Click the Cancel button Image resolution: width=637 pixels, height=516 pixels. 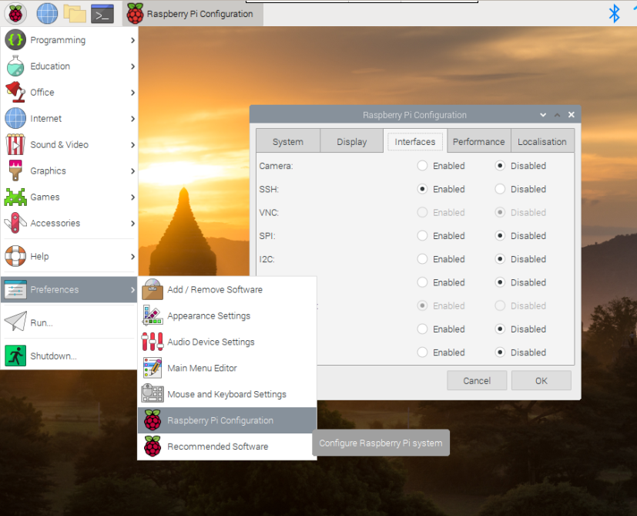[x=477, y=380]
